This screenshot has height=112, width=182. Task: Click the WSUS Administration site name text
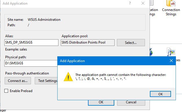click(44, 20)
